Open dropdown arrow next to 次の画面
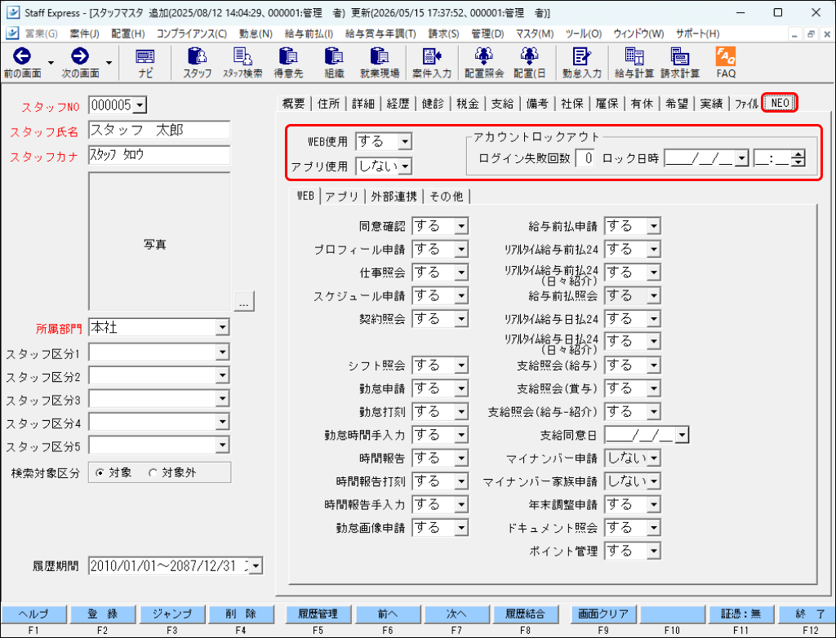This screenshot has height=638, width=836. [109, 63]
